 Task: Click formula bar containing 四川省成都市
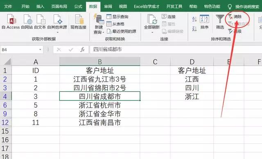click(x=176, y=50)
